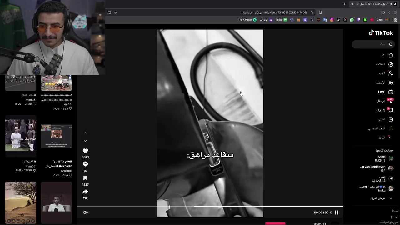400x225 pixels.
Task: Open the shopping bag bookmark icon
Action: [298, 20]
